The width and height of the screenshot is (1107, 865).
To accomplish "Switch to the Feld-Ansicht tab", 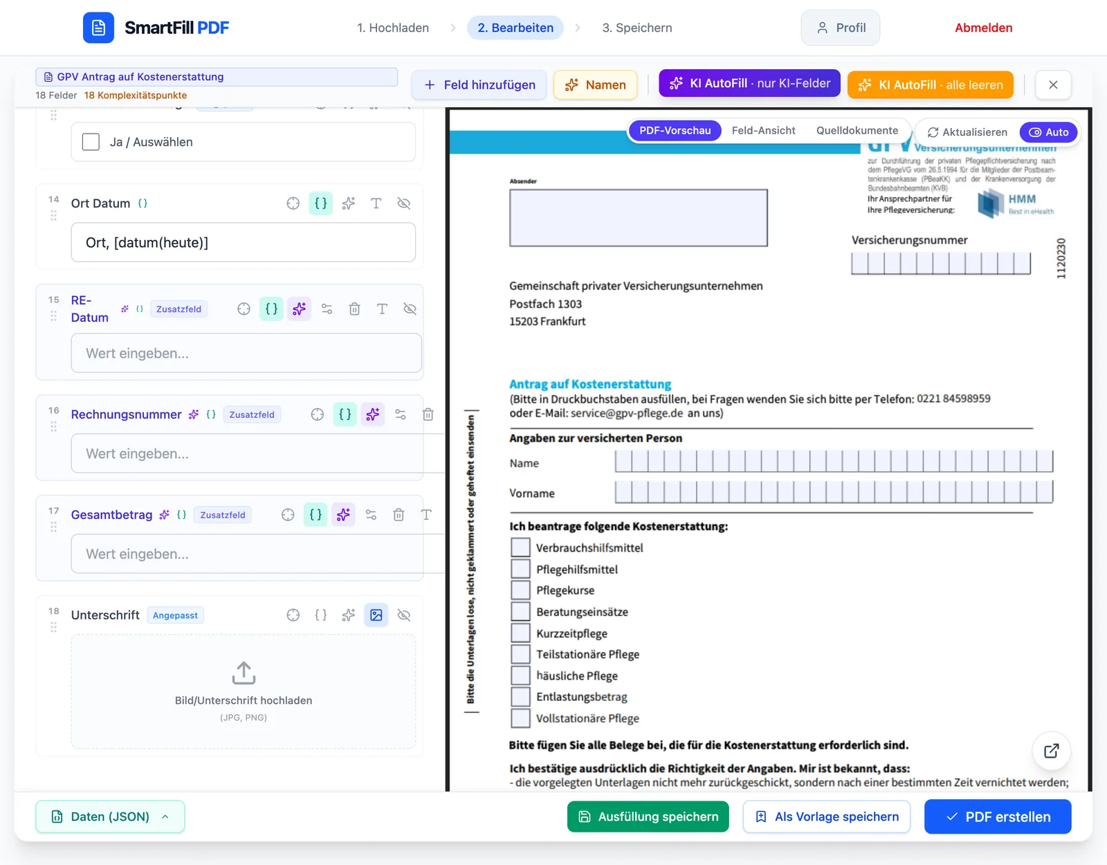I will (763, 131).
